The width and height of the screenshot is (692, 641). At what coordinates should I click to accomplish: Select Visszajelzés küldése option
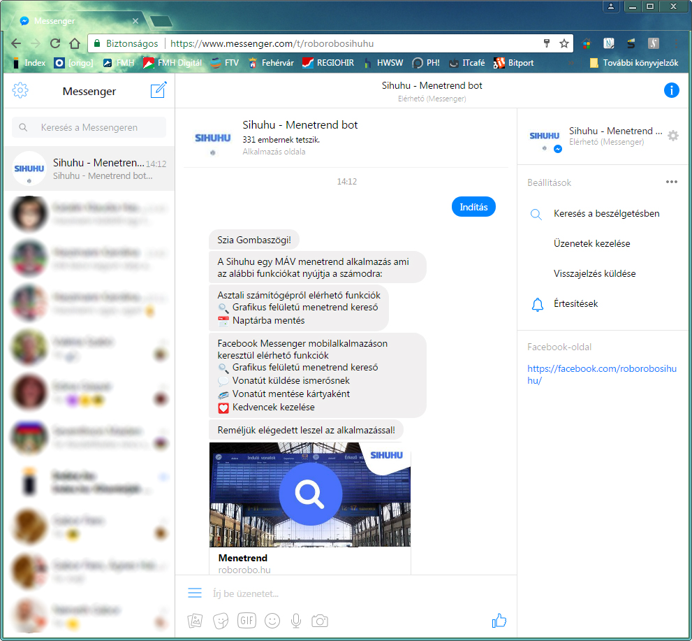(x=594, y=274)
